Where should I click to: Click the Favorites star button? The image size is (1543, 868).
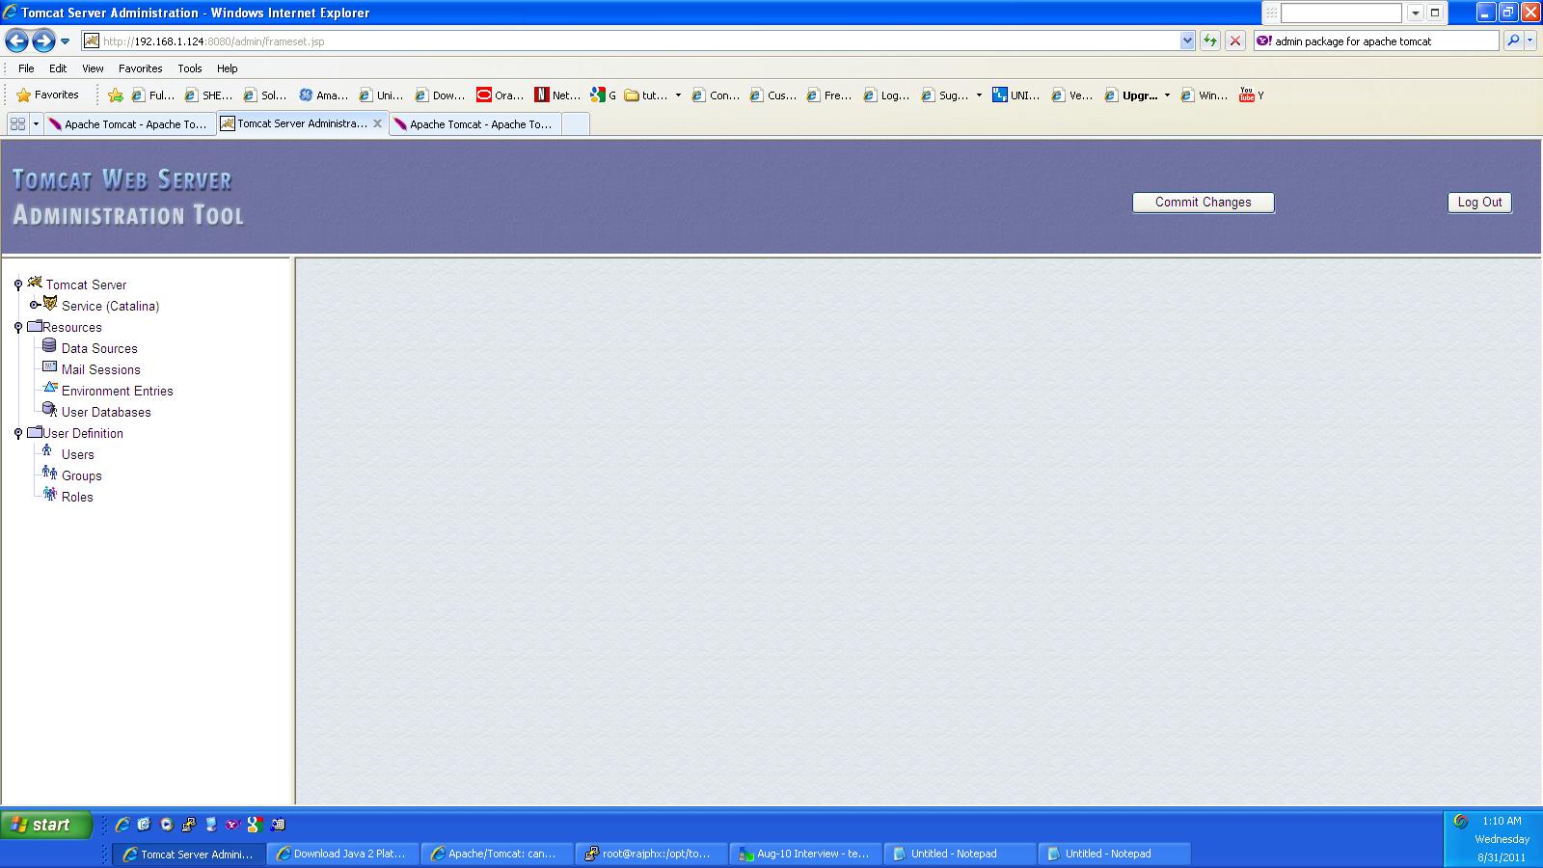click(47, 95)
